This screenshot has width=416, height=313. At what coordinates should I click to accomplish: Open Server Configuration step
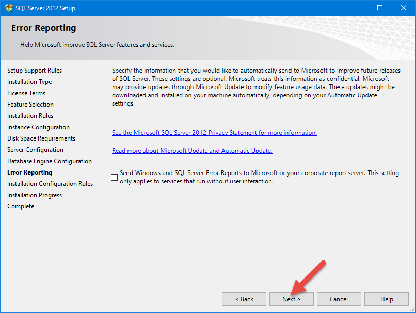point(35,150)
